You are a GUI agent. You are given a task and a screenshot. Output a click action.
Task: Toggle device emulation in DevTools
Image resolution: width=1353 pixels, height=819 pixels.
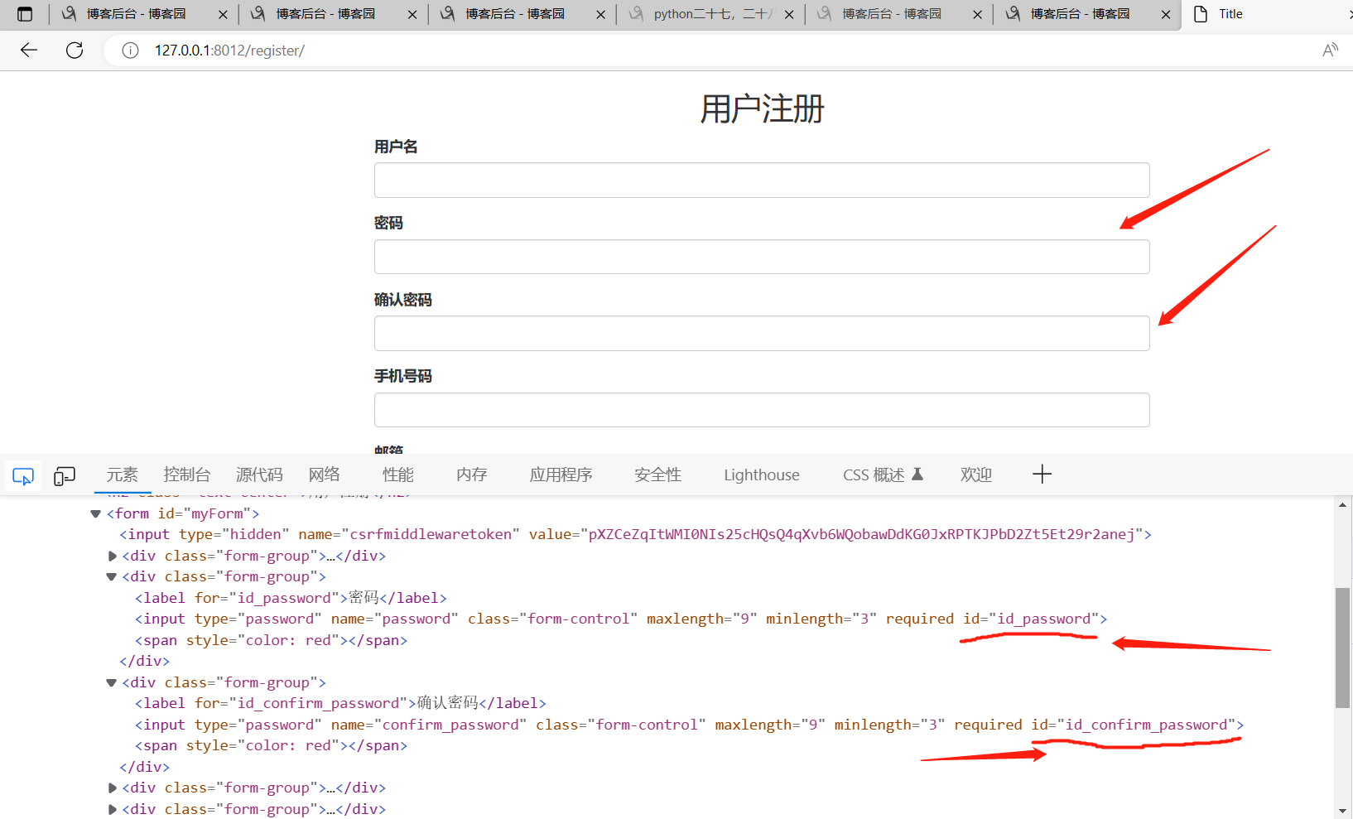[65, 476]
